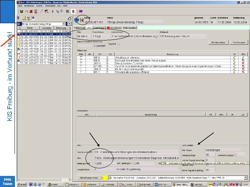Click the red N icon in system tray
Image resolution: width=250 pixels, height=187 pixels.
(234, 185)
